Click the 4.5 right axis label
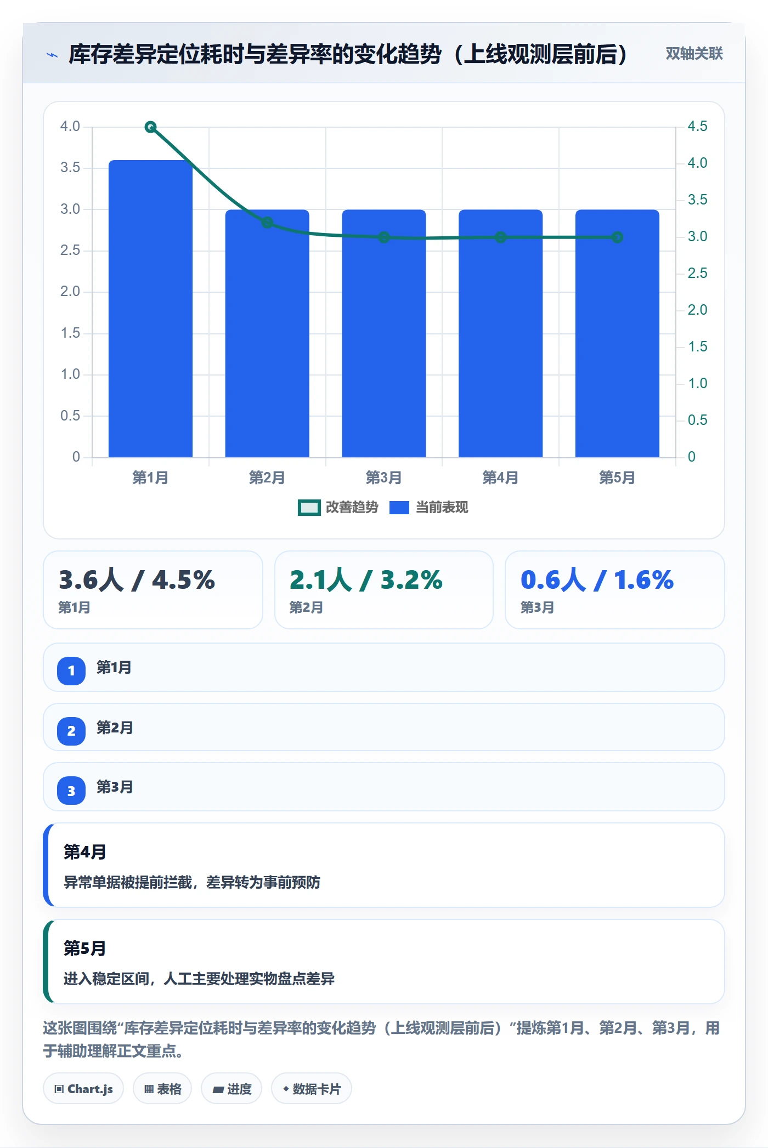Viewport: 768px width, 1148px height. (697, 126)
